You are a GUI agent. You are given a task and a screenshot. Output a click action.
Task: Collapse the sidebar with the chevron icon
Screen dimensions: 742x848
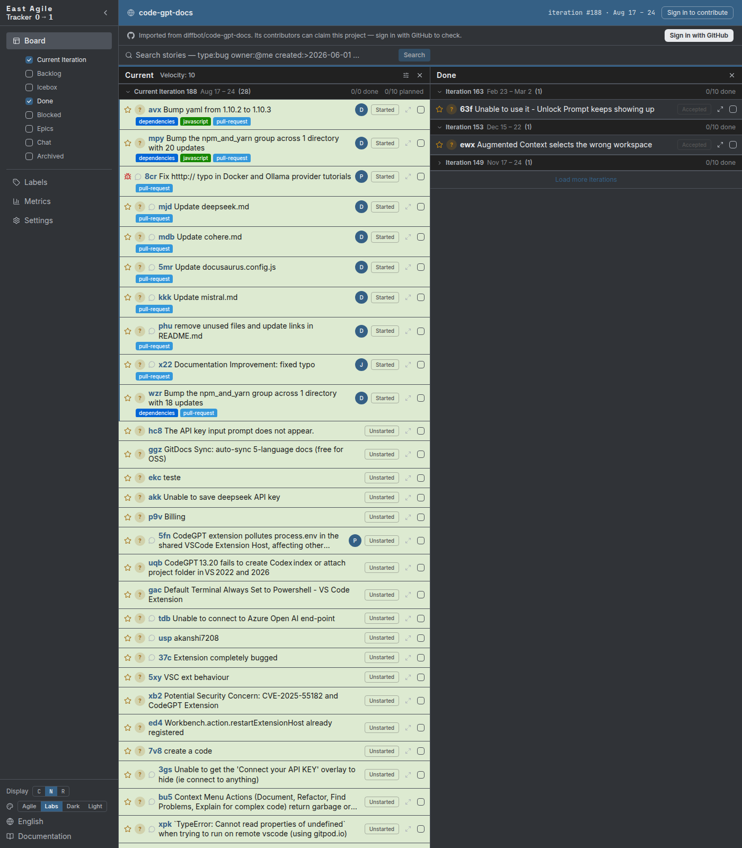coord(105,13)
